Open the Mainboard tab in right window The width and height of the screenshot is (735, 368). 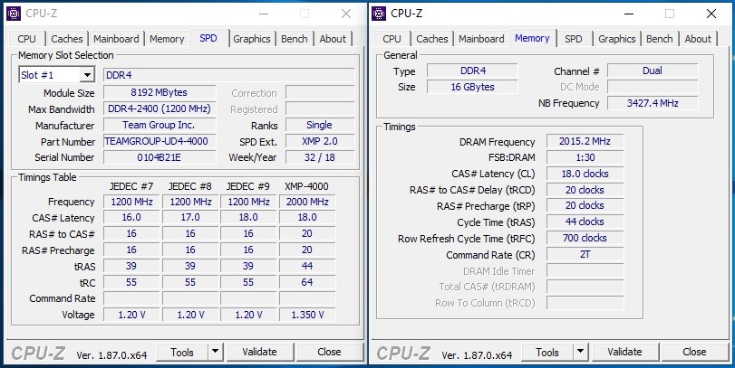click(481, 39)
